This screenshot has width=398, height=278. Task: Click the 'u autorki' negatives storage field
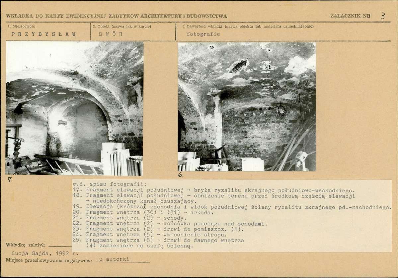(114, 259)
